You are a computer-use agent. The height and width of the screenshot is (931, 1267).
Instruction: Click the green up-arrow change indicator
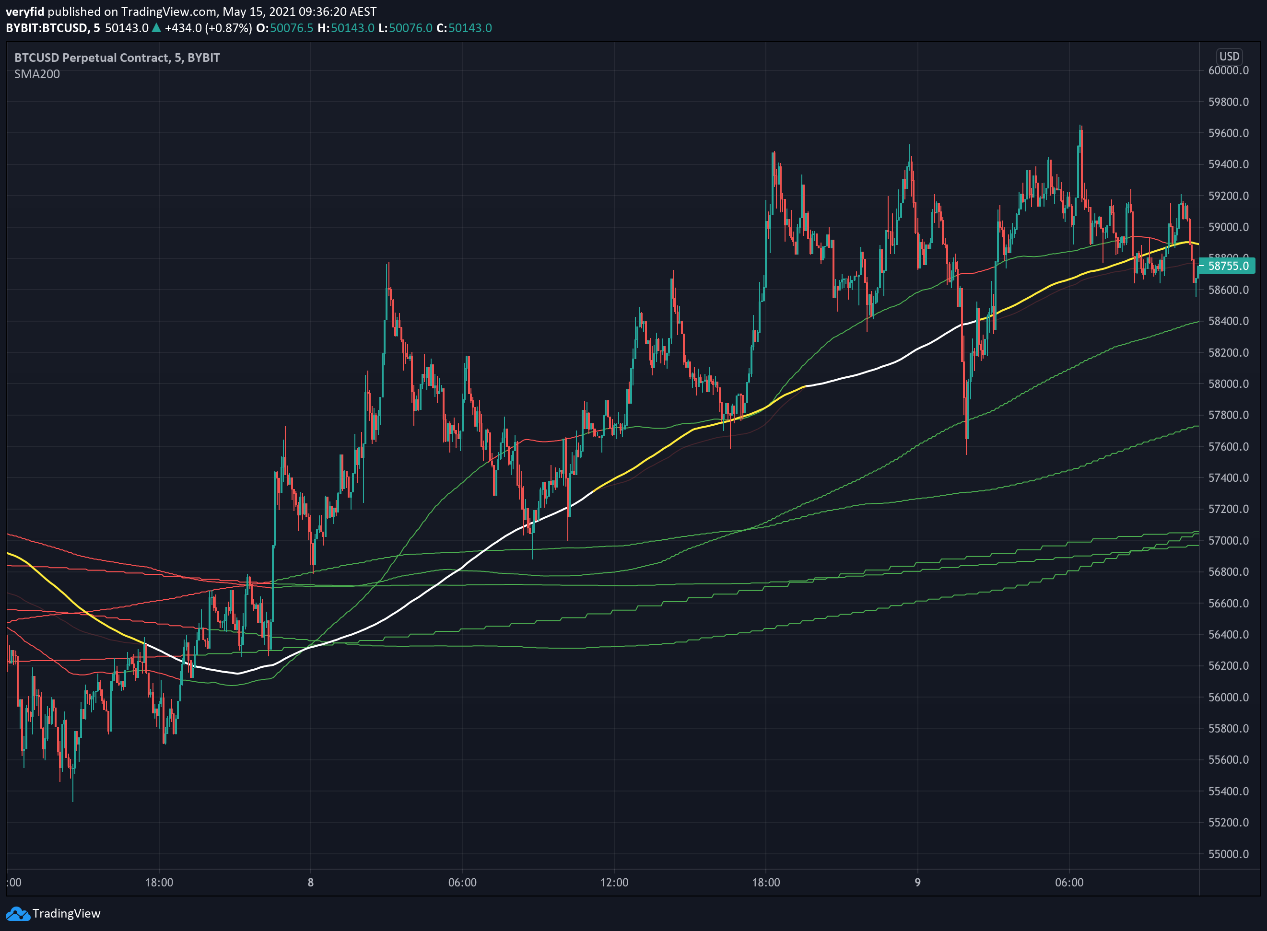click(x=156, y=28)
